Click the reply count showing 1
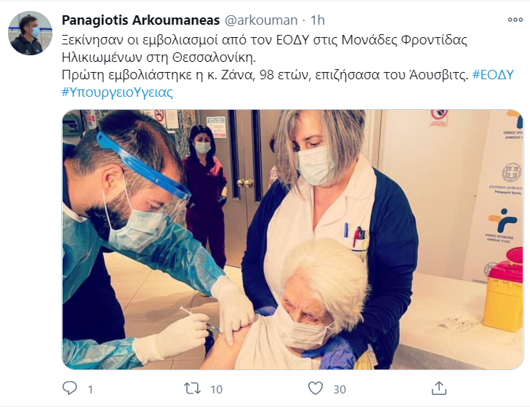Screen dimensions: 530x408 pos(90,390)
